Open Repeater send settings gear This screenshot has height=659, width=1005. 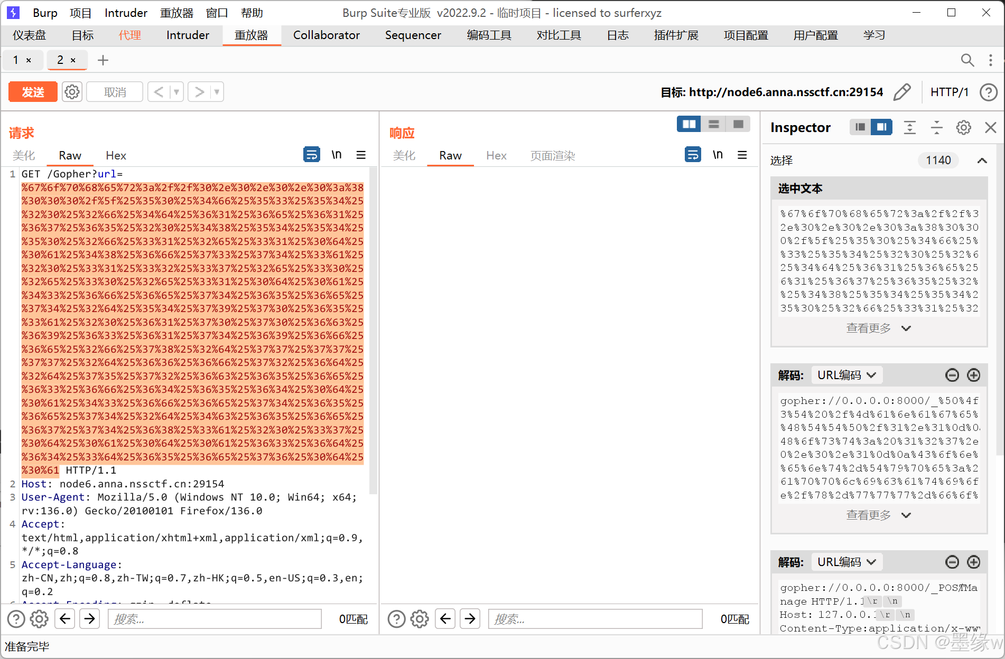coord(72,92)
